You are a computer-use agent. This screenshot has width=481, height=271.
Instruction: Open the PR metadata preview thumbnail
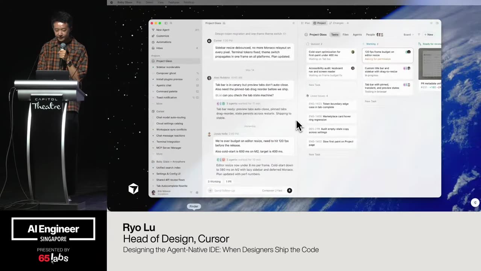[430, 64]
